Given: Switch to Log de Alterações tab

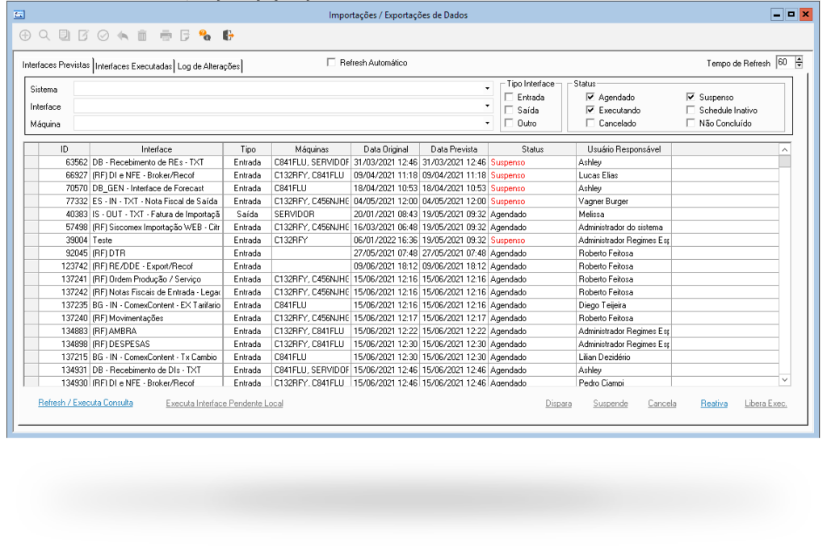Looking at the screenshot, I should (x=208, y=66).
